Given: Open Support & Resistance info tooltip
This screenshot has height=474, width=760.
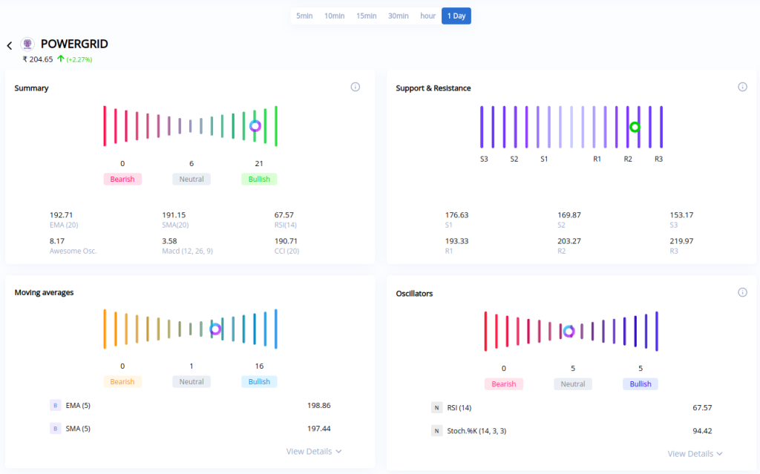Looking at the screenshot, I should 742,87.
